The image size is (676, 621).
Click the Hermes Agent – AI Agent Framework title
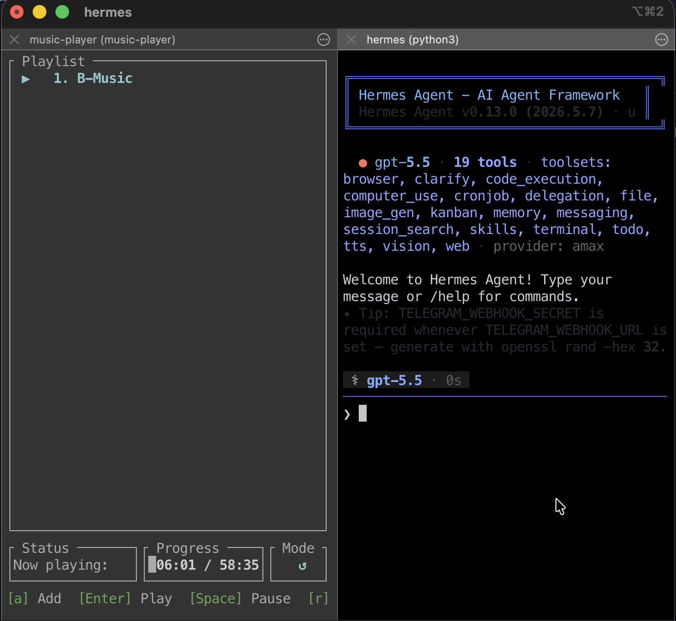tap(489, 95)
